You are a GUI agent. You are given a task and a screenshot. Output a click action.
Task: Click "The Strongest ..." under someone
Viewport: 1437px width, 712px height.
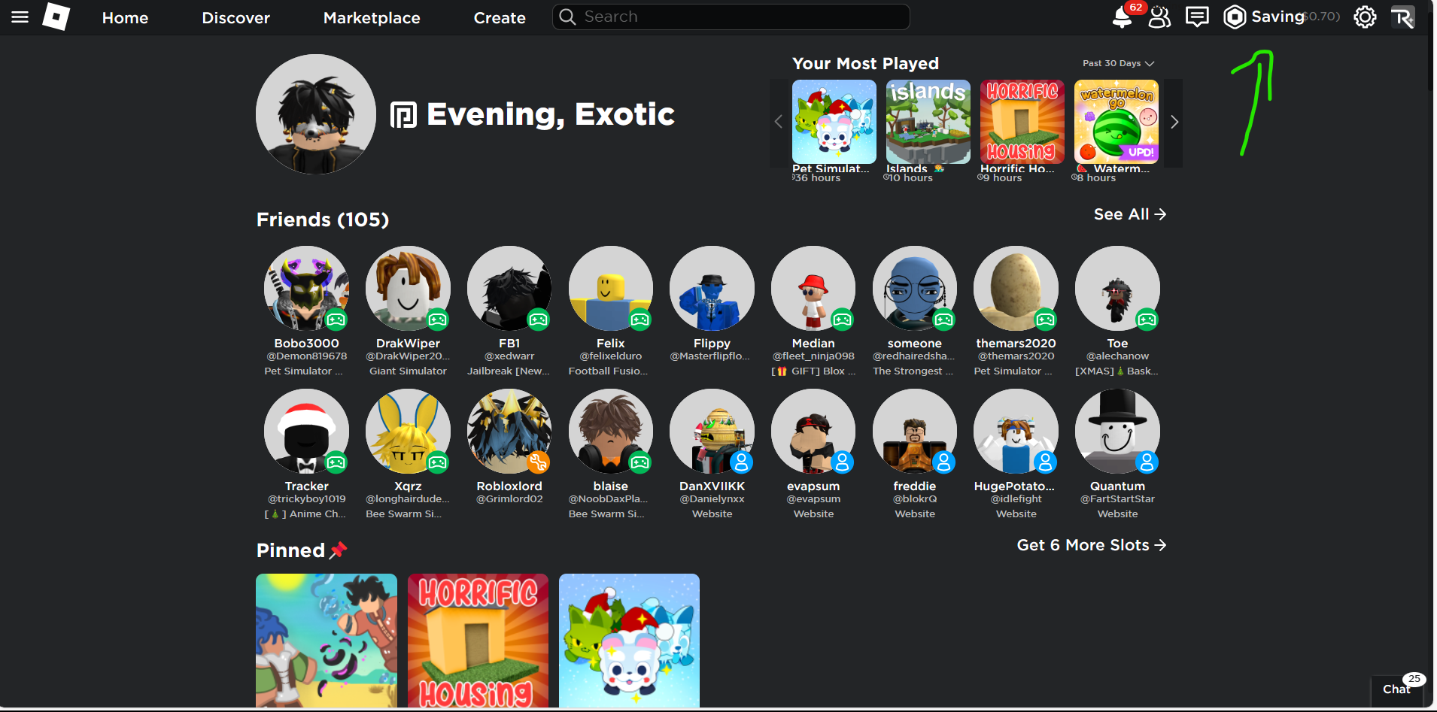pos(913,371)
